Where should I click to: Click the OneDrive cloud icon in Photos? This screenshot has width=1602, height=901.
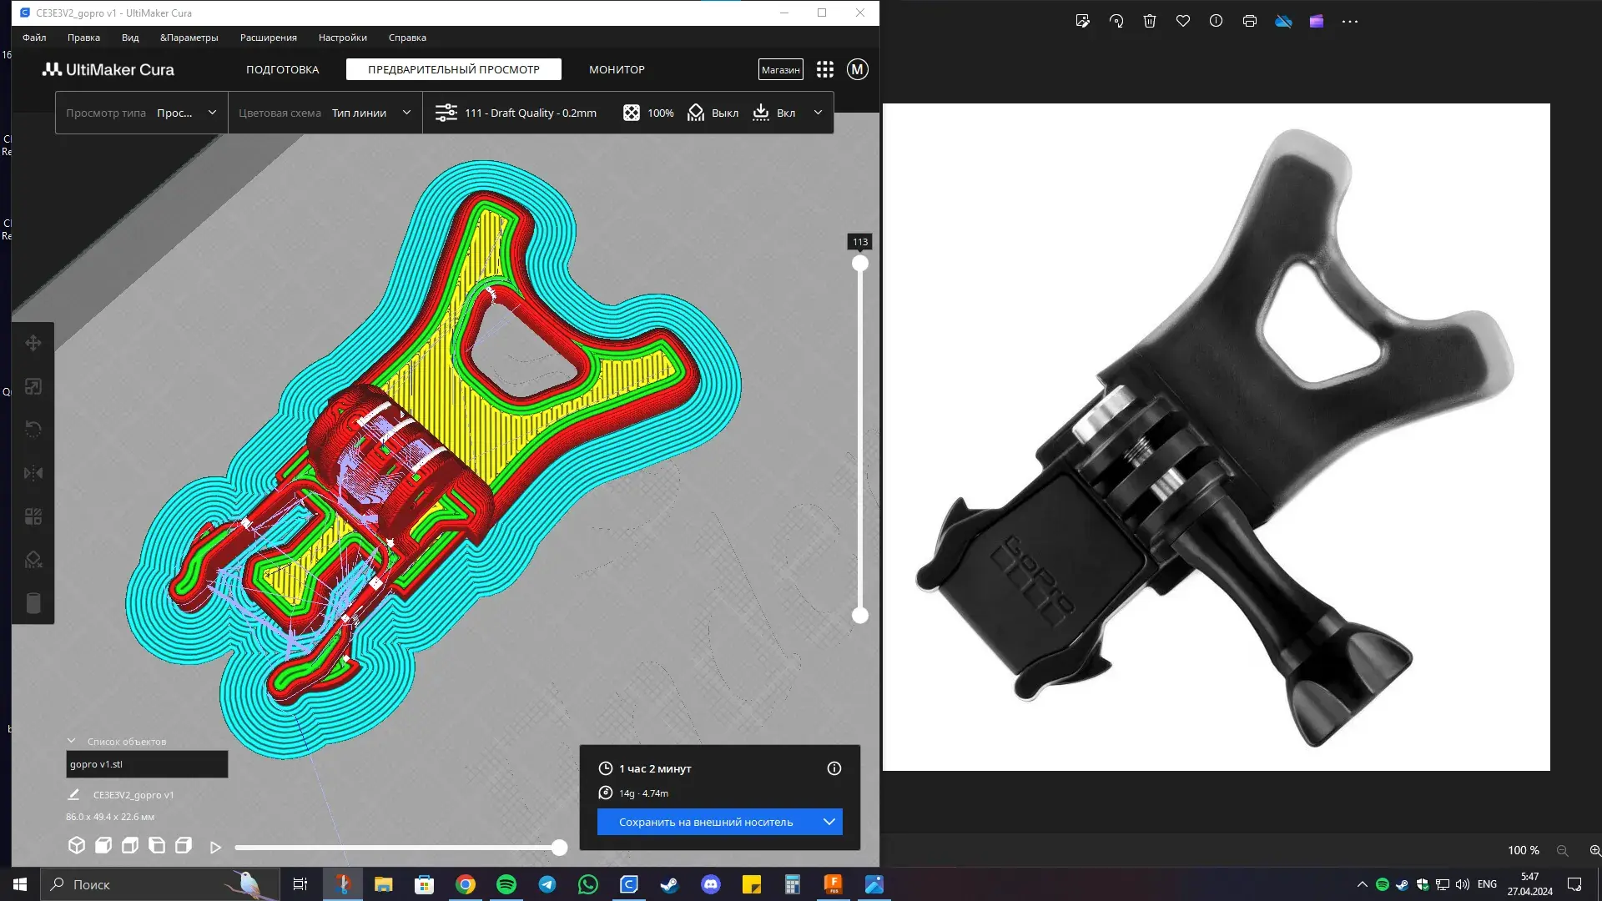(x=1283, y=22)
